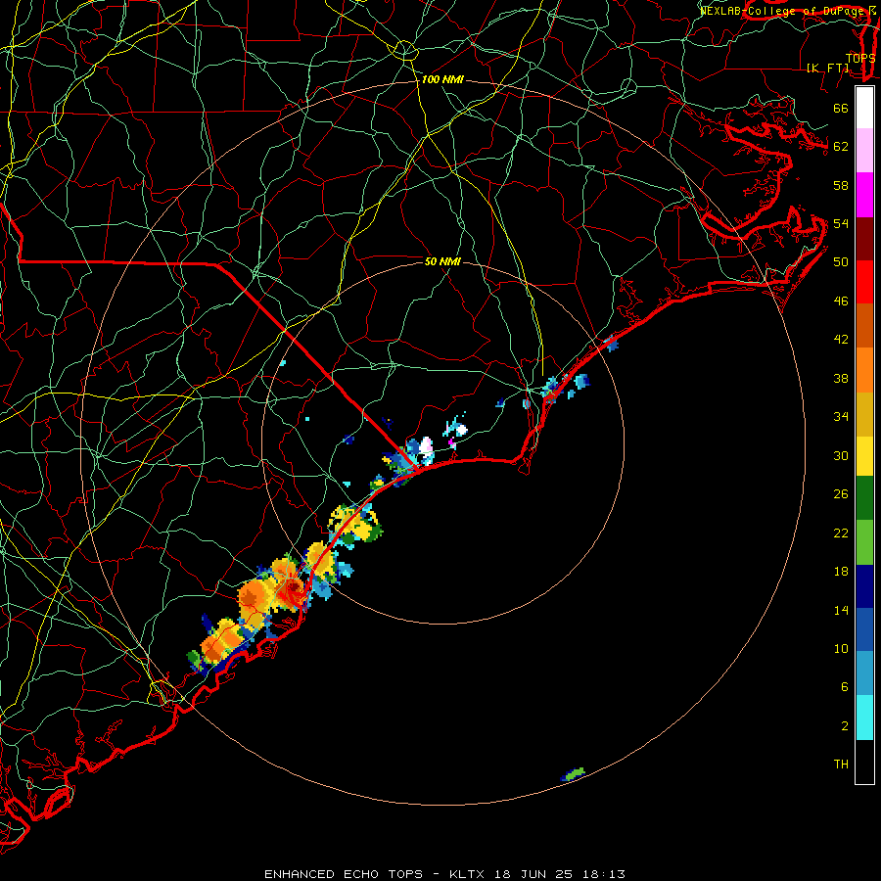
Task: Pick the dark orange legend swatch
Action: click(x=864, y=326)
